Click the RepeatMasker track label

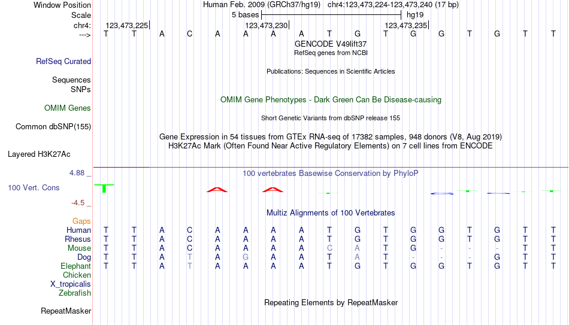pos(66,311)
